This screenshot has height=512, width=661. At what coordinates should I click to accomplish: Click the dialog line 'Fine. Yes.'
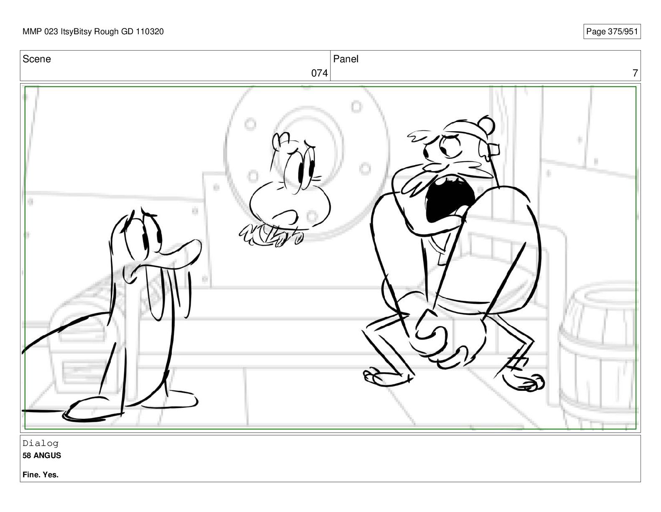coord(41,475)
